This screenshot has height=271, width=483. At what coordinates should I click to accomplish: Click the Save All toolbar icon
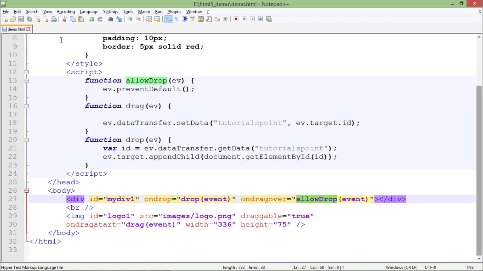[29, 19]
